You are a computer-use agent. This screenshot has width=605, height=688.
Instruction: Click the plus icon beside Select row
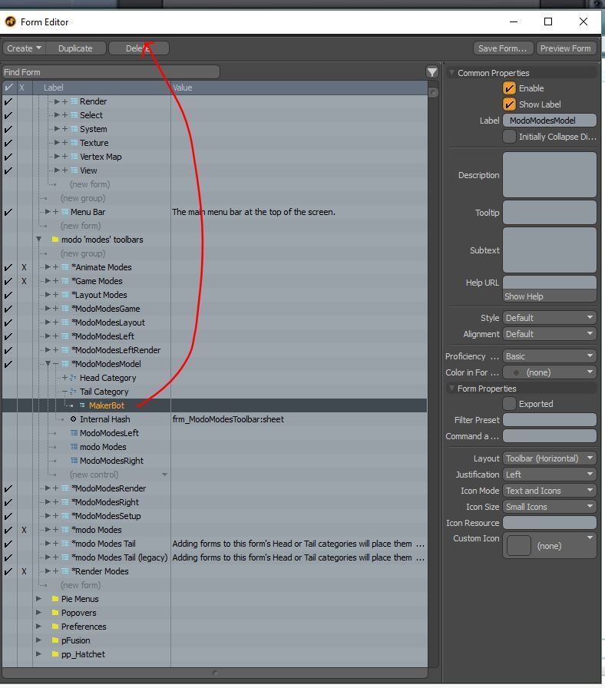click(65, 115)
